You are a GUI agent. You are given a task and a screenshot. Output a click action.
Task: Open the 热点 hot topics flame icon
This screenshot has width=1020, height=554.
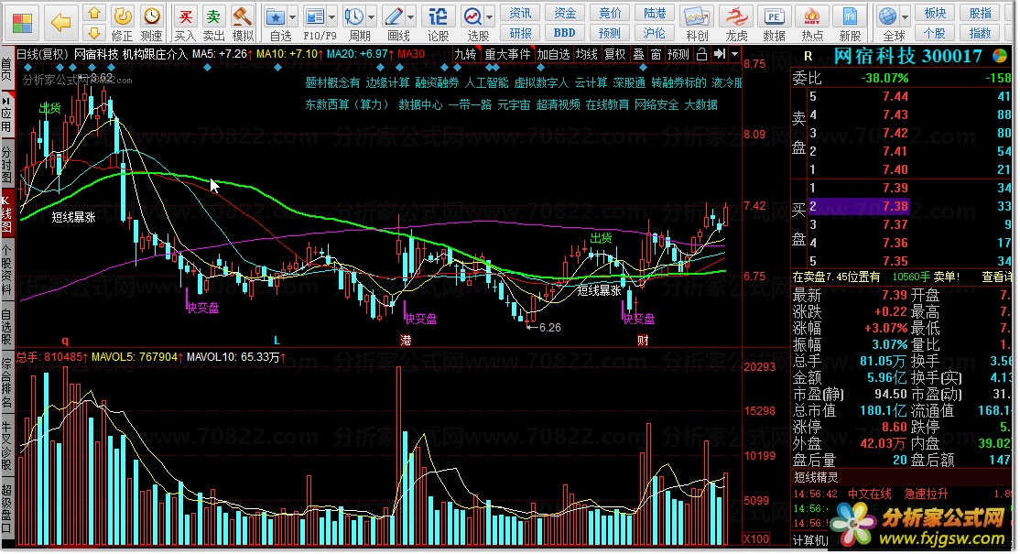pyautogui.click(x=812, y=16)
